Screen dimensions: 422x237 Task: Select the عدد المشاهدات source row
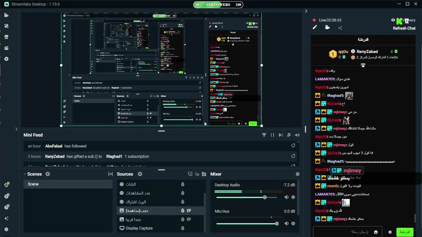tap(160, 193)
